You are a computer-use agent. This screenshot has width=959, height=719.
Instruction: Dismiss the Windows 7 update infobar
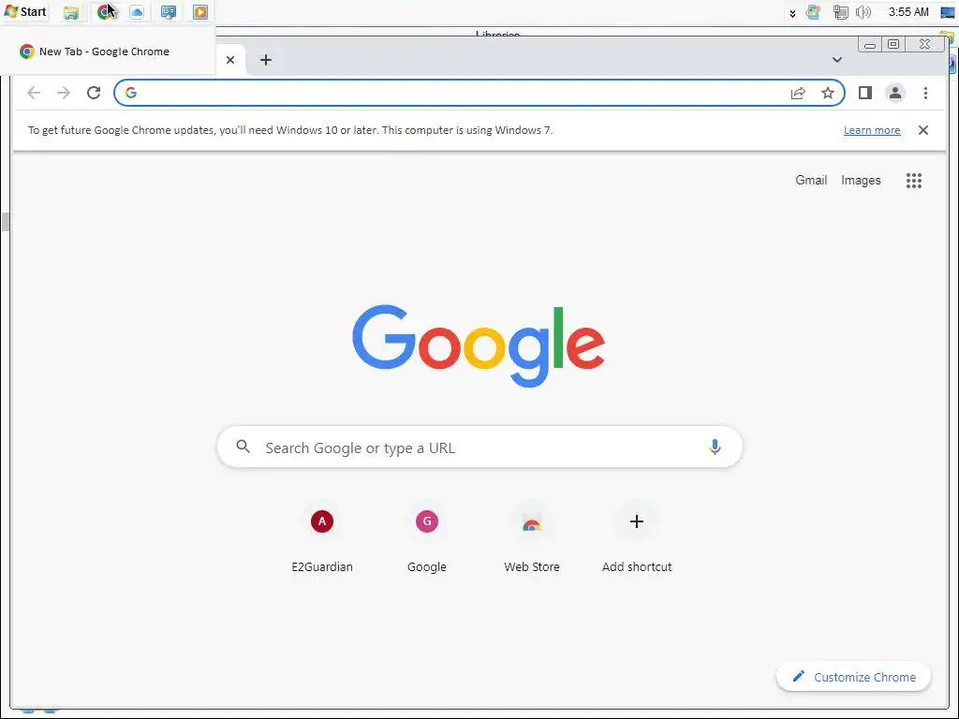(x=922, y=130)
